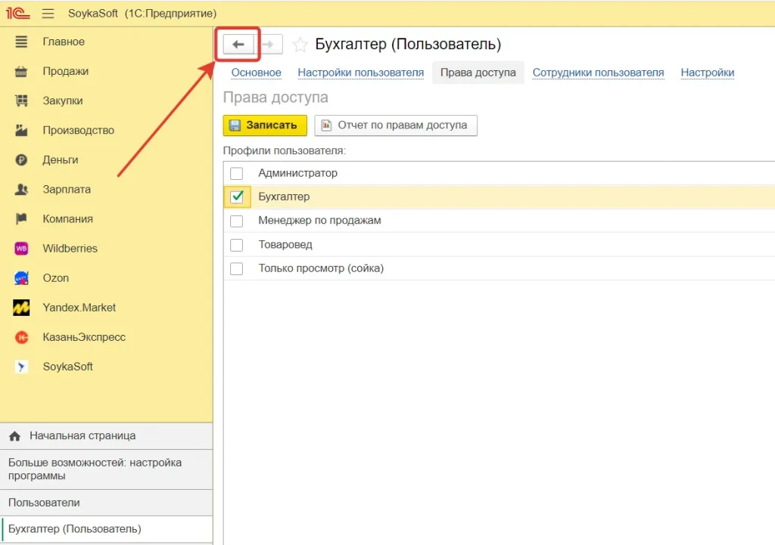775x545 pixels.
Task: Uncheck the Бухгалтер profile checkbox
Action: (x=237, y=197)
